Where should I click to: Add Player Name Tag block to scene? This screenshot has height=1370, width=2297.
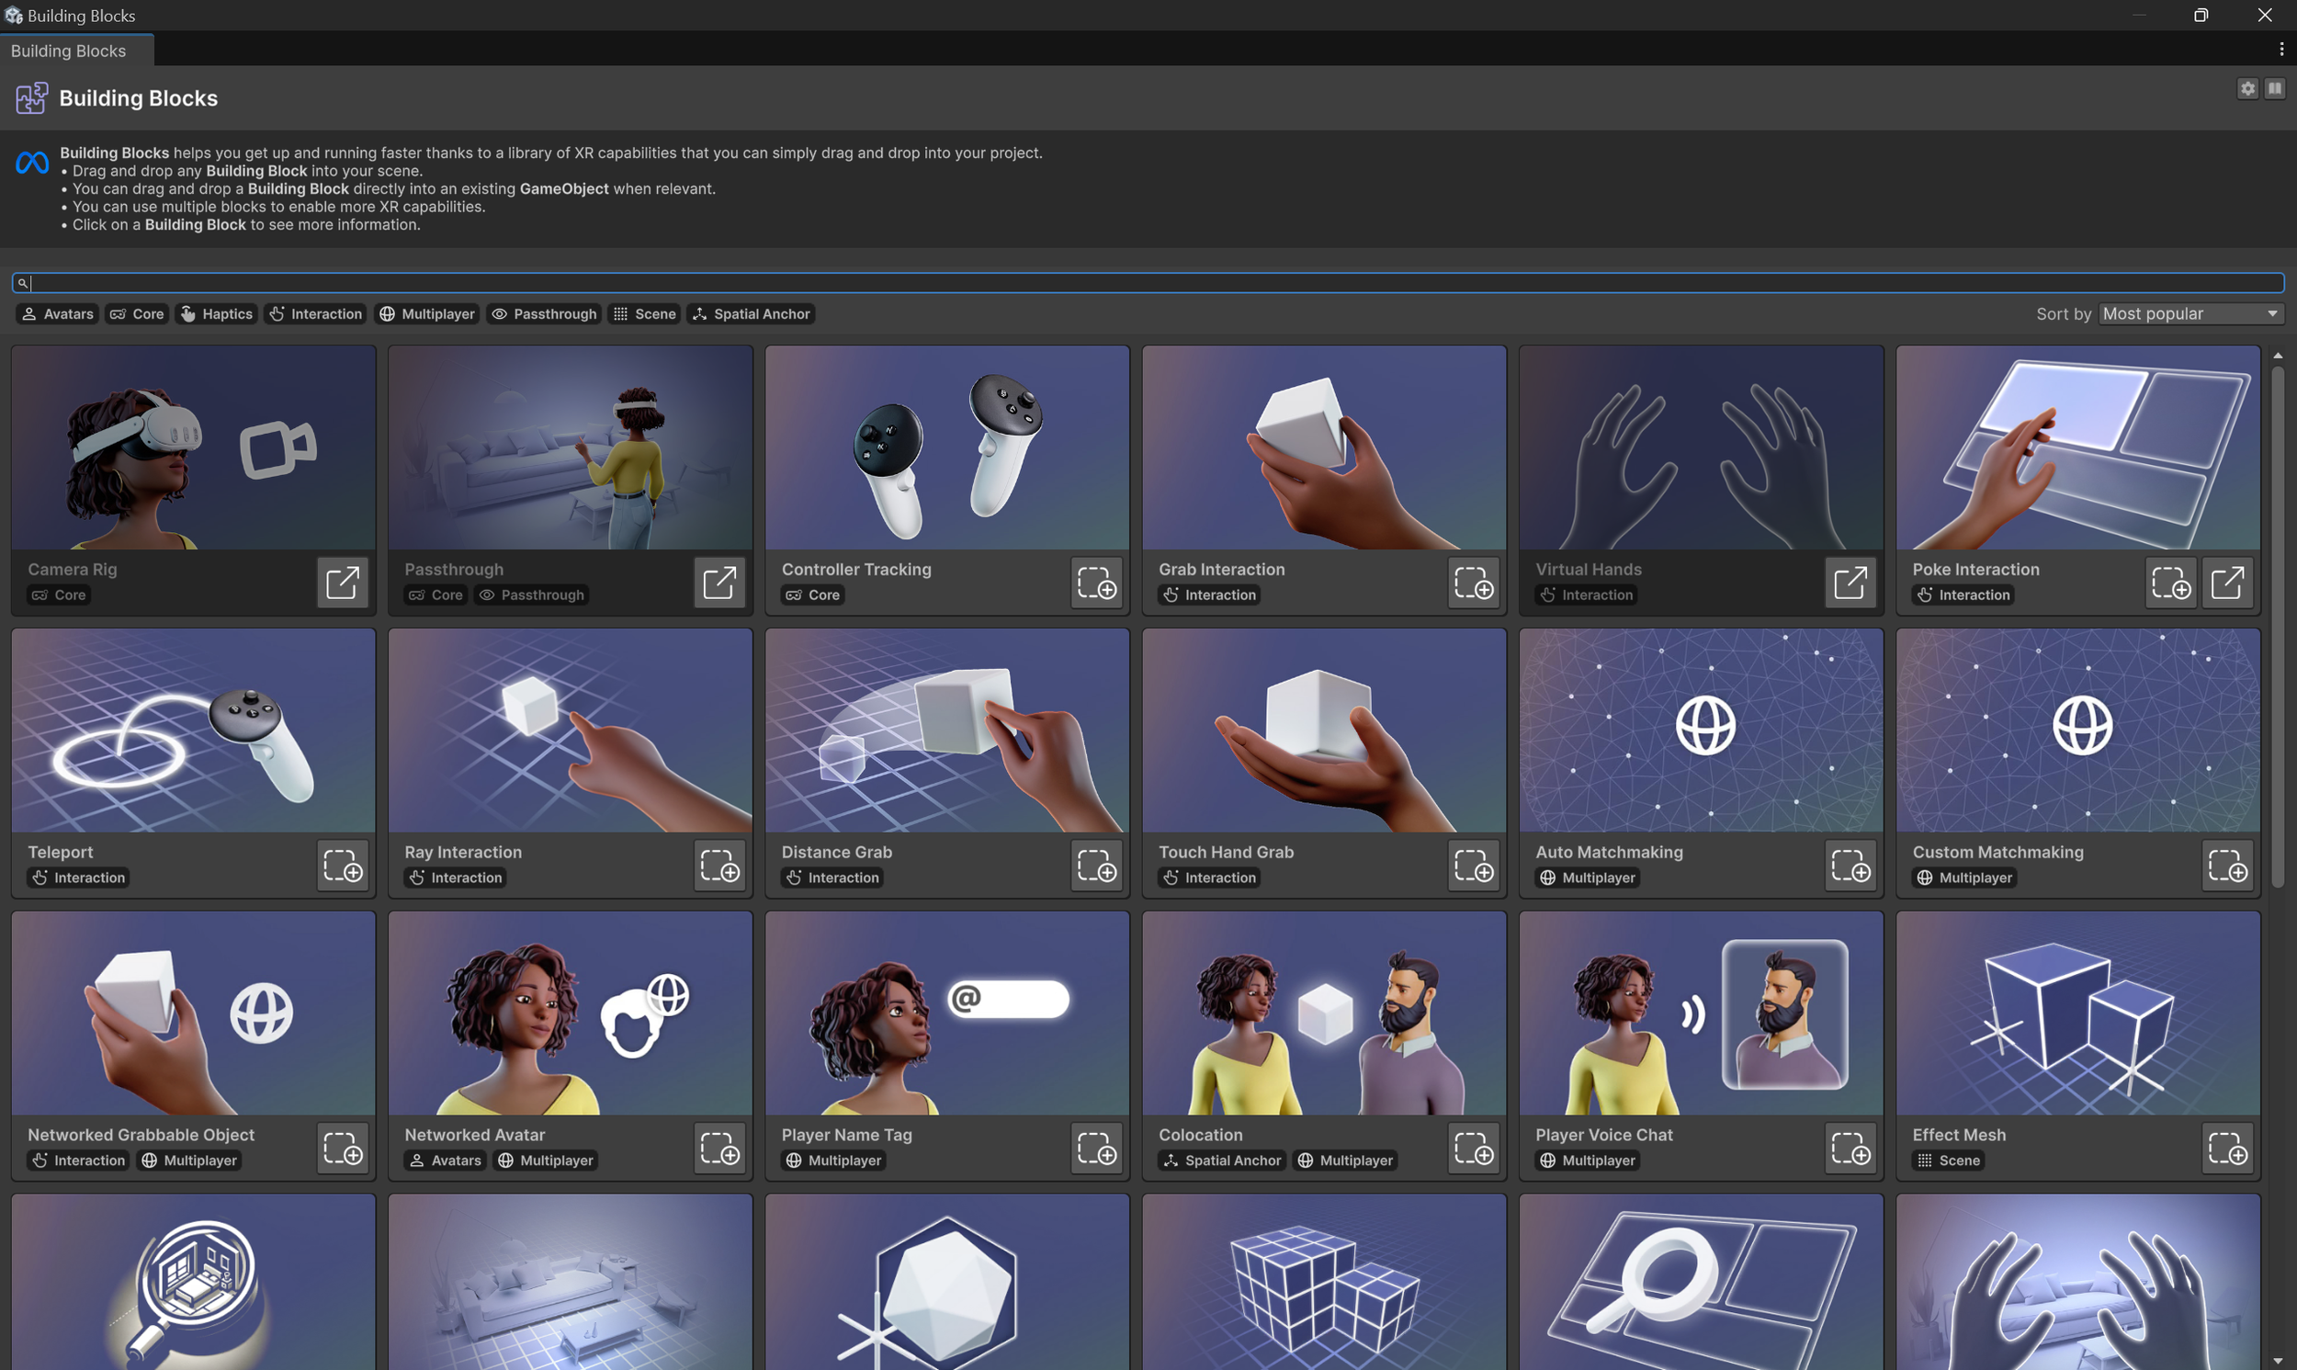click(1096, 1148)
